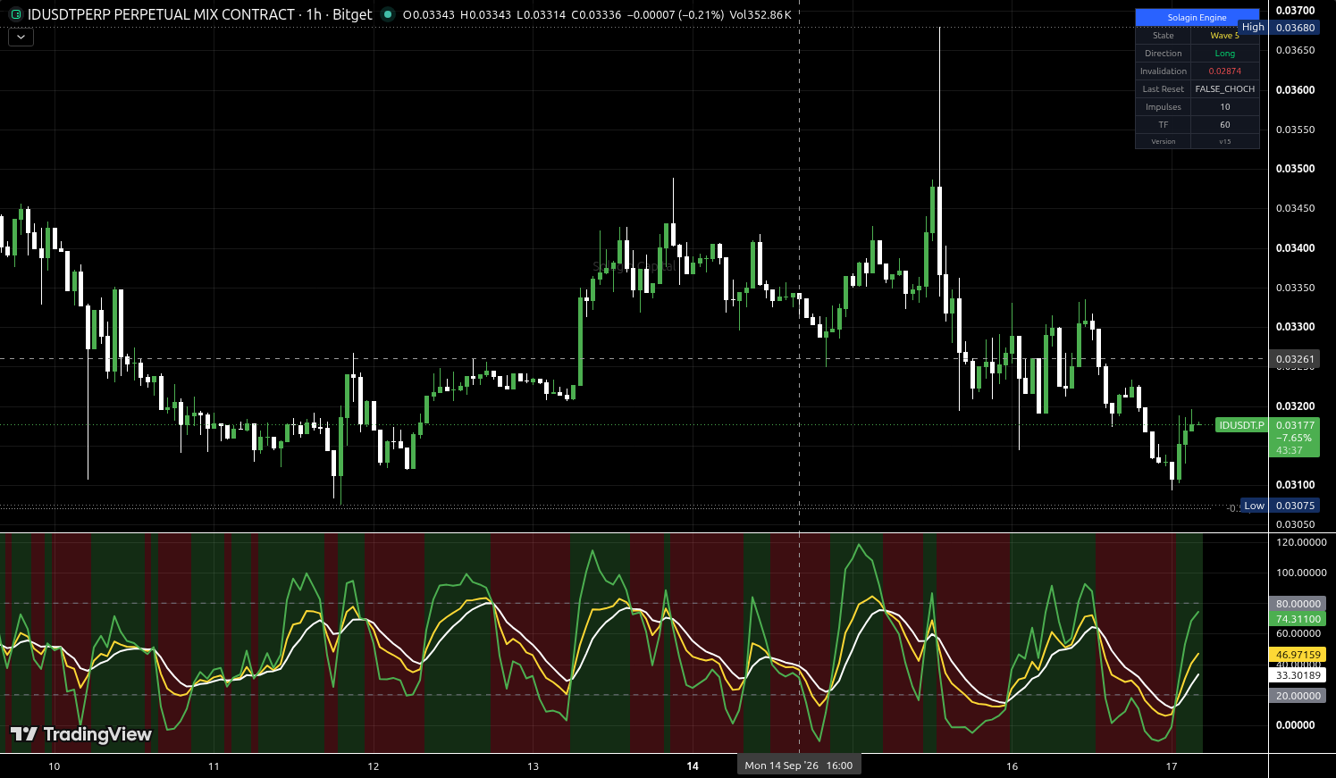Click the −0.00007 (−0.21%) change value
Image resolution: width=1336 pixels, height=778 pixels.
[676, 15]
